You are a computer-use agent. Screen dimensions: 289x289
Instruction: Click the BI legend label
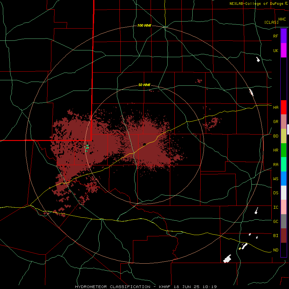(x=276, y=236)
